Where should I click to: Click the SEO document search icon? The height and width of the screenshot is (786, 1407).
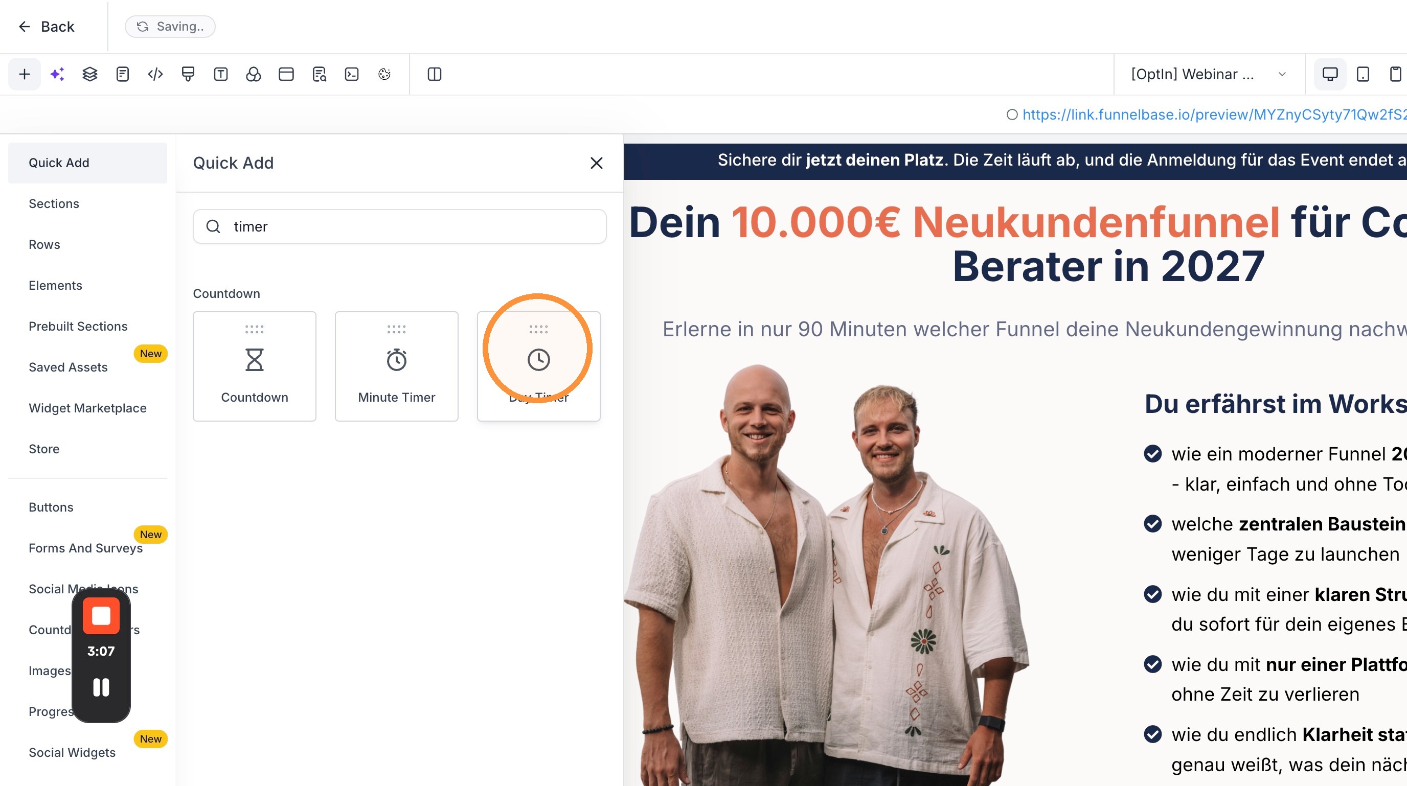(x=319, y=74)
